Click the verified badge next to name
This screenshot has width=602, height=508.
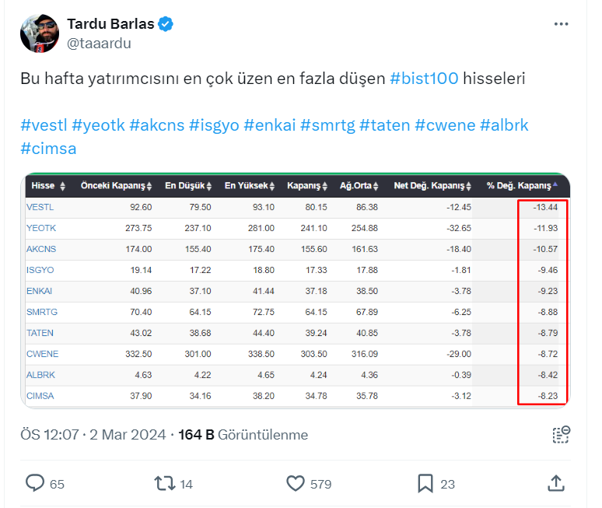point(166,24)
